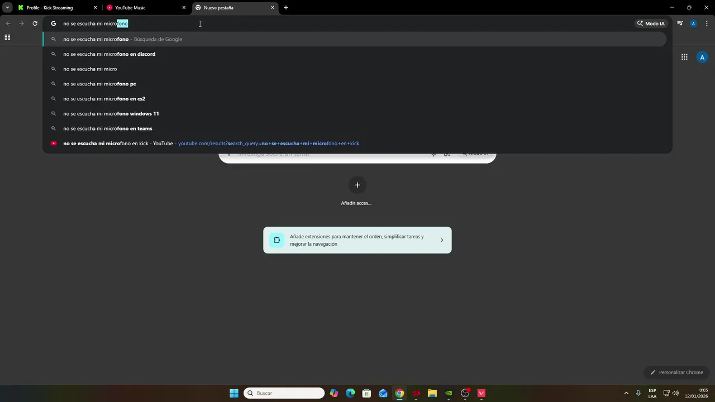The height and width of the screenshot is (402, 715).
Task: Reload the current page
Action: (35, 23)
